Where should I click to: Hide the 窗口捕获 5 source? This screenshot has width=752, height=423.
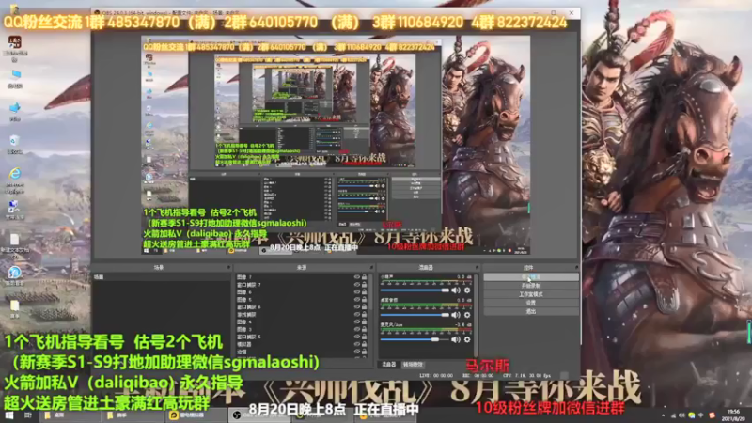(356, 337)
